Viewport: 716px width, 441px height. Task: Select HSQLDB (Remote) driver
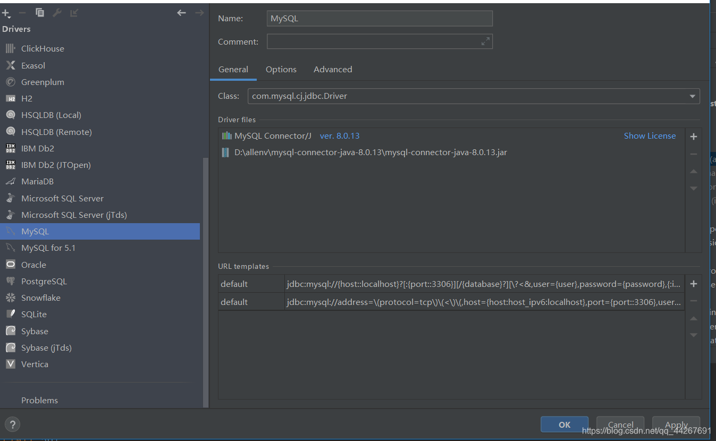(x=100, y=132)
